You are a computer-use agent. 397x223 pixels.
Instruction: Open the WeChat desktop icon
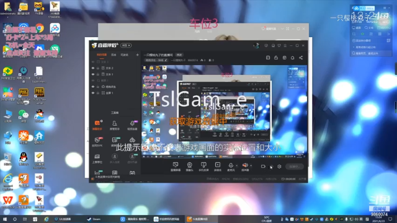24,116
